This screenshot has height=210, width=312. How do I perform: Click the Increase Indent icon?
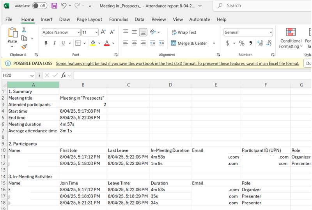coord(161,43)
